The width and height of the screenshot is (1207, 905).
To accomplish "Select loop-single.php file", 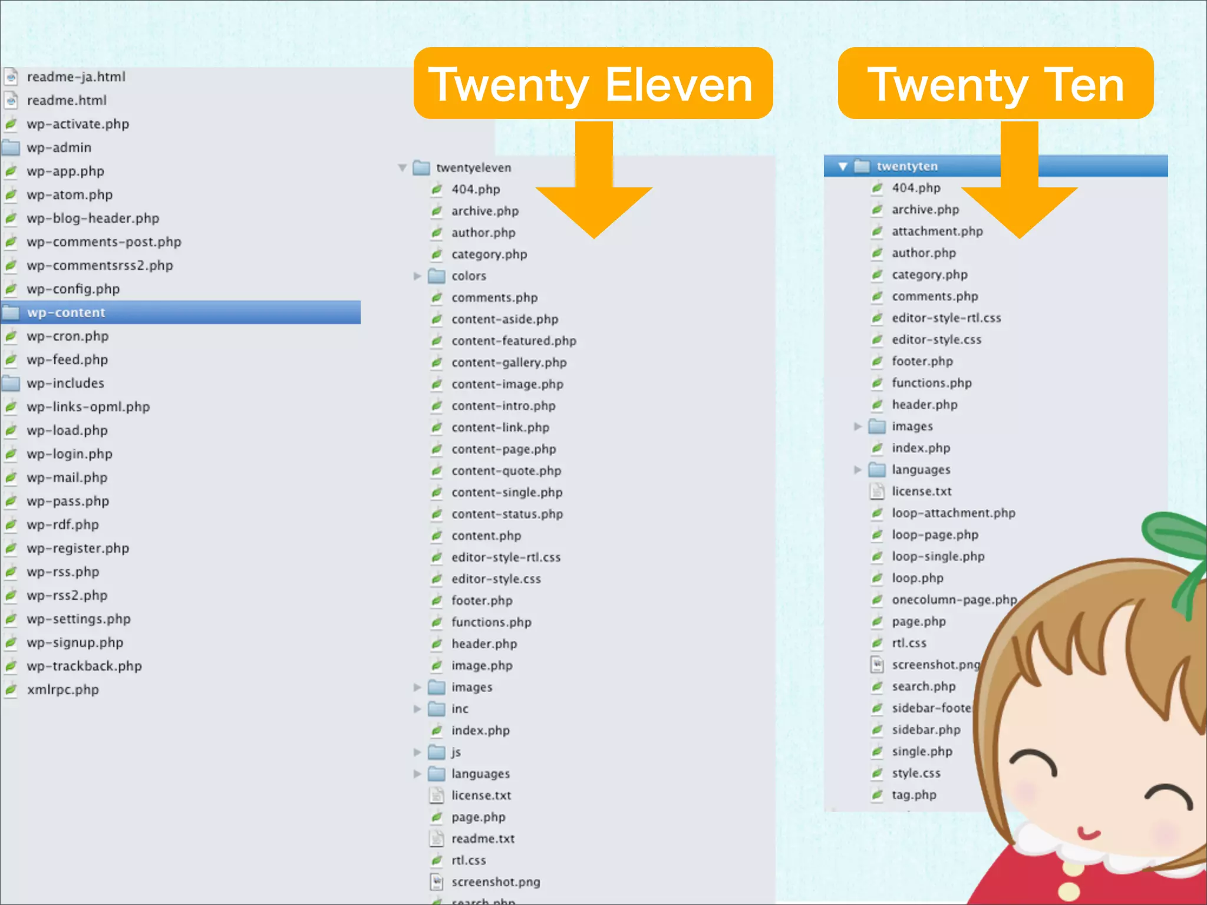I will pyautogui.click(x=938, y=556).
